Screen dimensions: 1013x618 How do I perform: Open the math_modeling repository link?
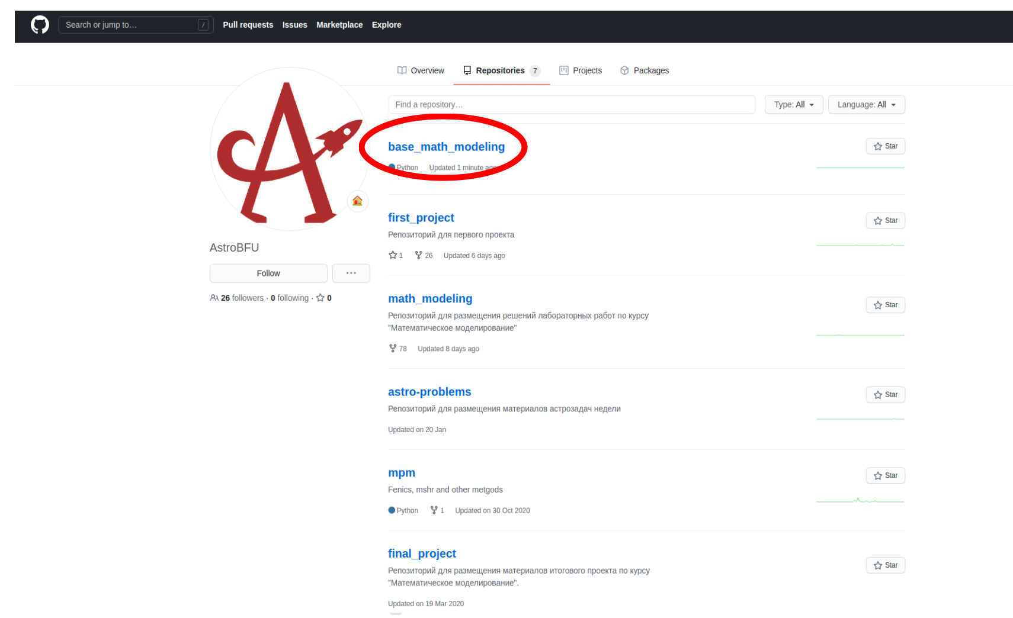click(430, 299)
